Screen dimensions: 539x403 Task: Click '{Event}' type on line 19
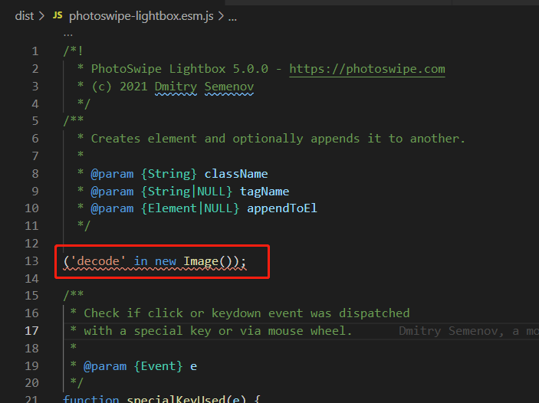(x=158, y=366)
